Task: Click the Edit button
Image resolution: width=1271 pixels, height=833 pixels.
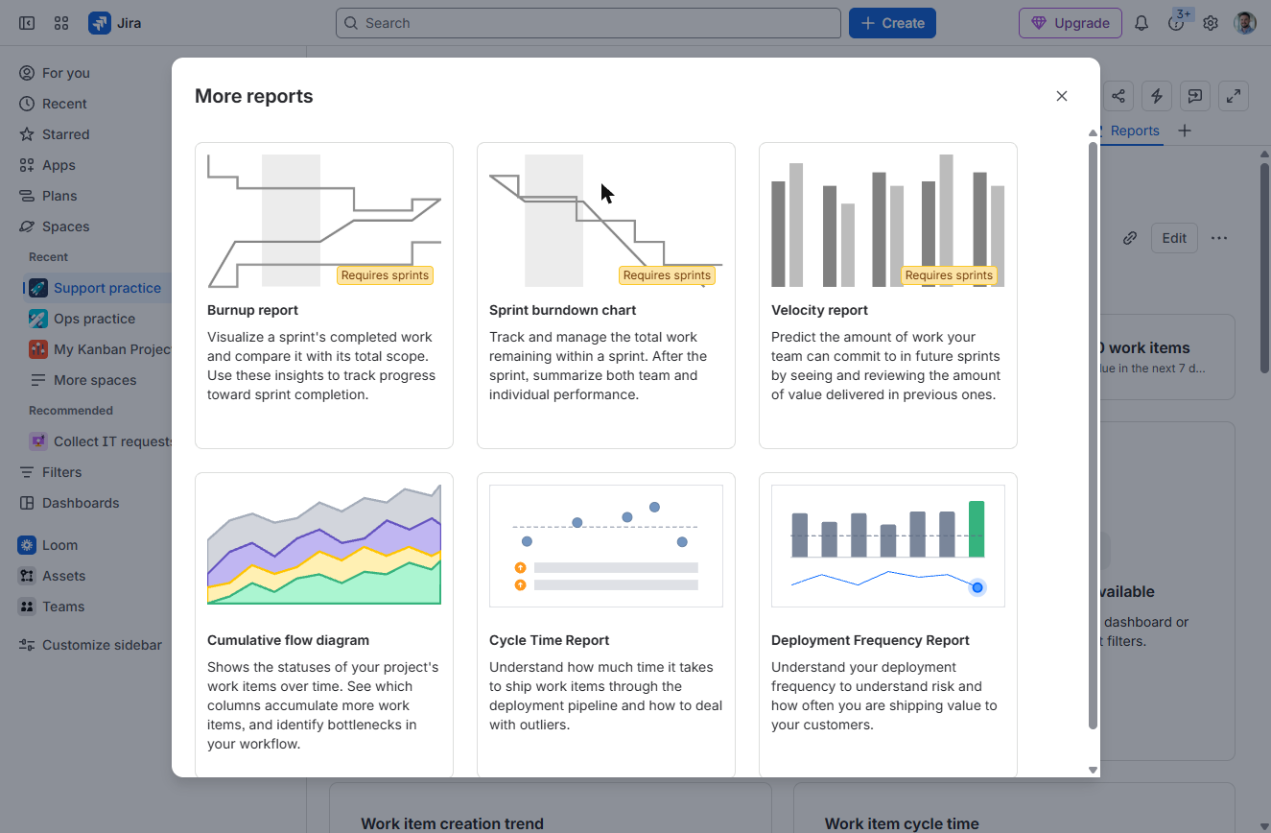Action: coord(1174,238)
